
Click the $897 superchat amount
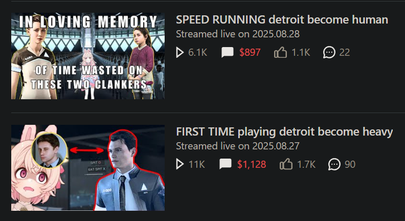pyautogui.click(x=250, y=53)
